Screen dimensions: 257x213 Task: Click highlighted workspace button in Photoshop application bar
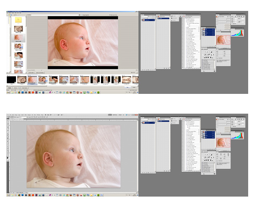click(110, 115)
